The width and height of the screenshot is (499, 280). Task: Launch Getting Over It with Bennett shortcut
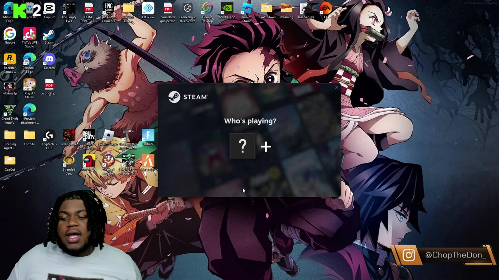(128, 140)
